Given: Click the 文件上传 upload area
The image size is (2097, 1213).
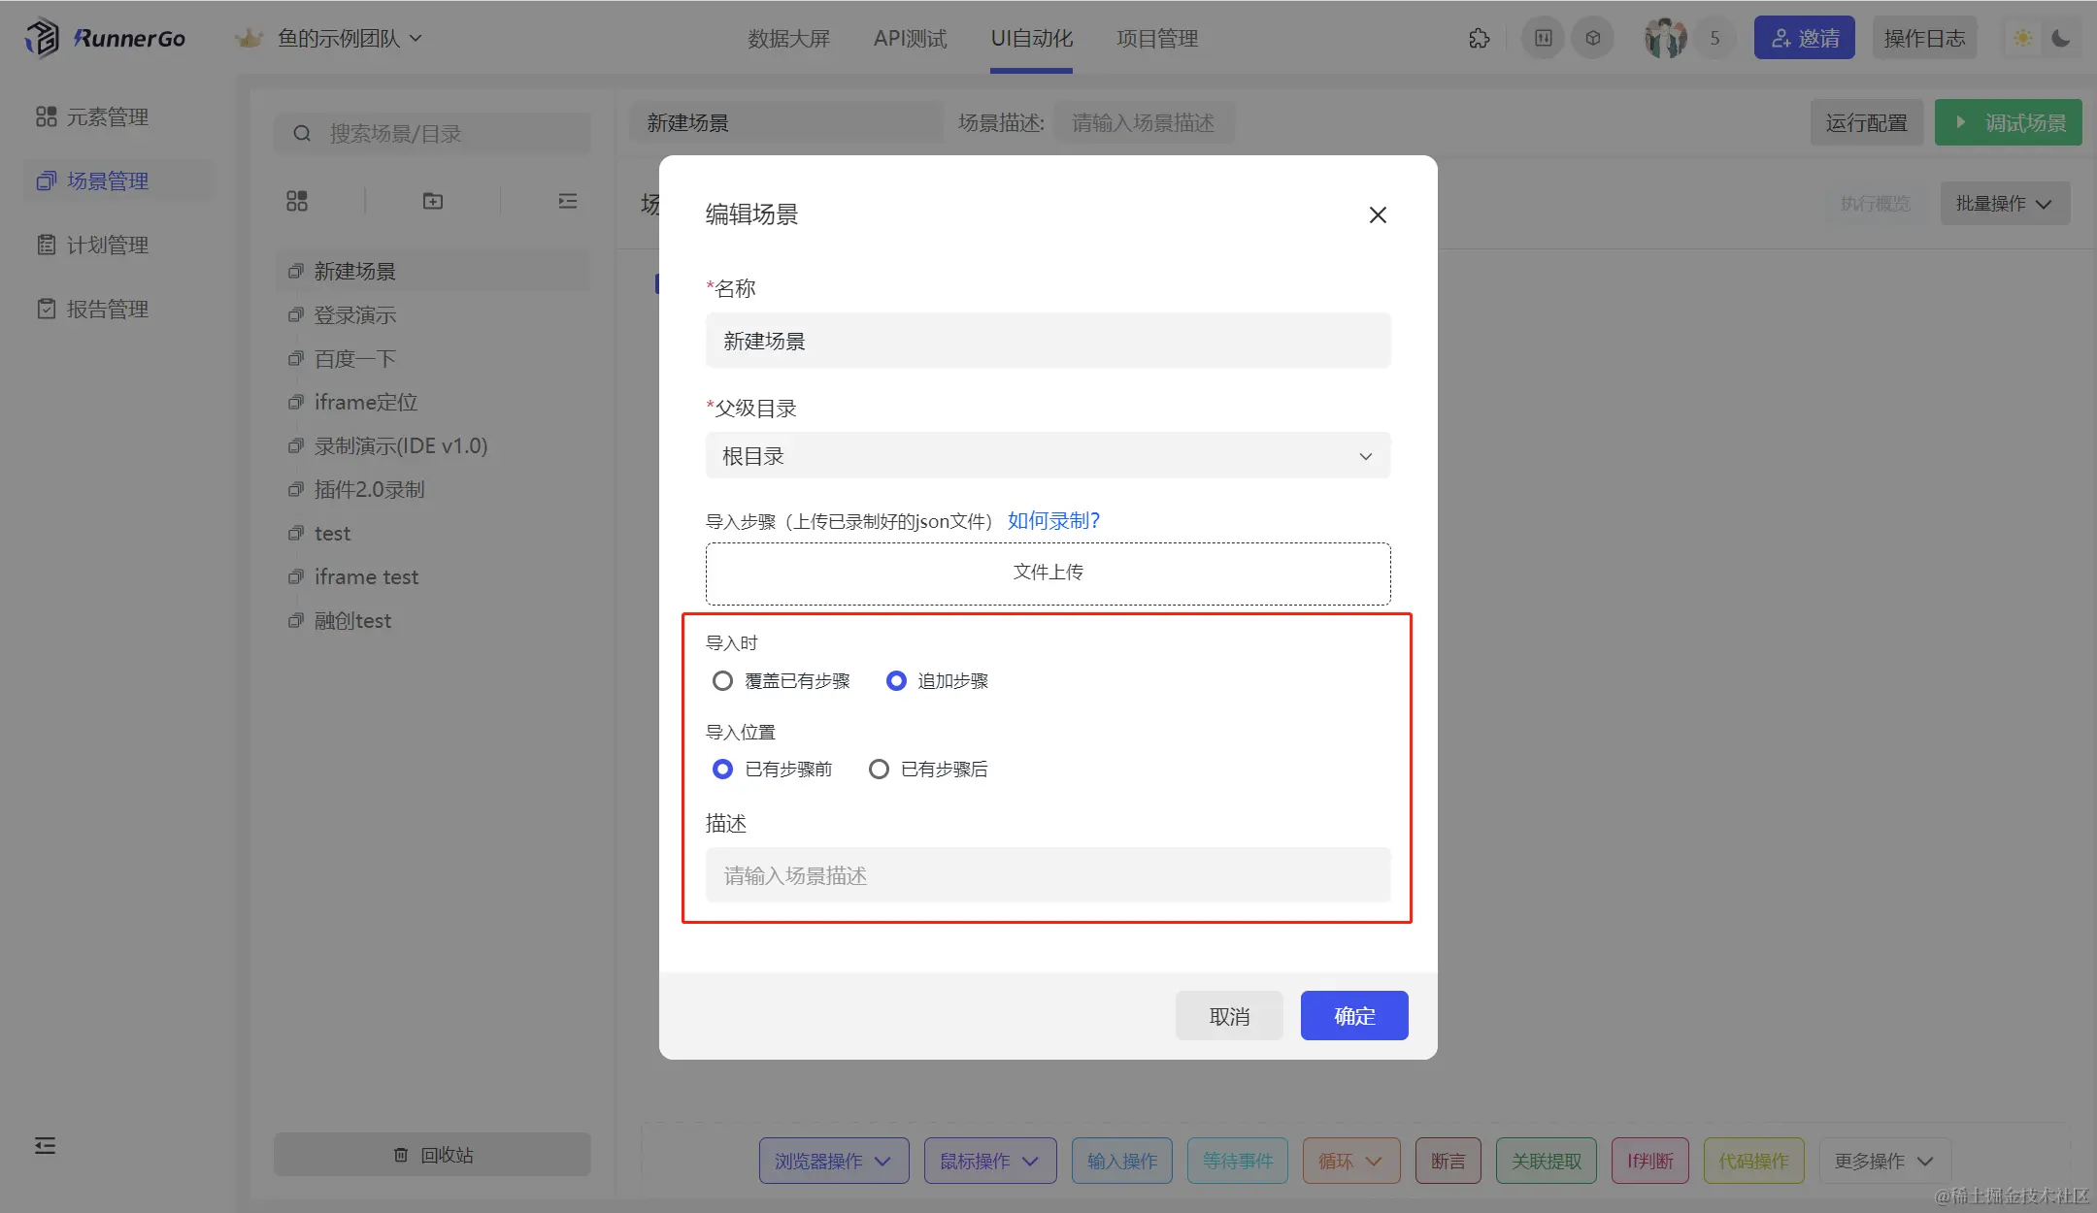Looking at the screenshot, I should click(1048, 573).
